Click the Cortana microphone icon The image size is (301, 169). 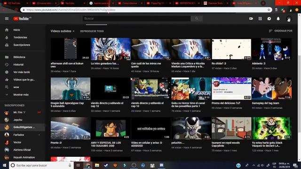70,165
